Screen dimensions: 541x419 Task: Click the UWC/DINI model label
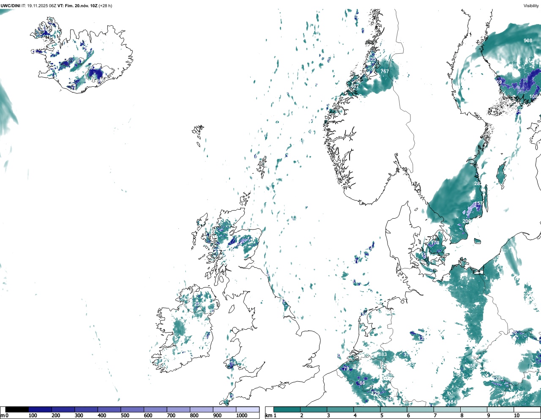(x=11, y=5)
